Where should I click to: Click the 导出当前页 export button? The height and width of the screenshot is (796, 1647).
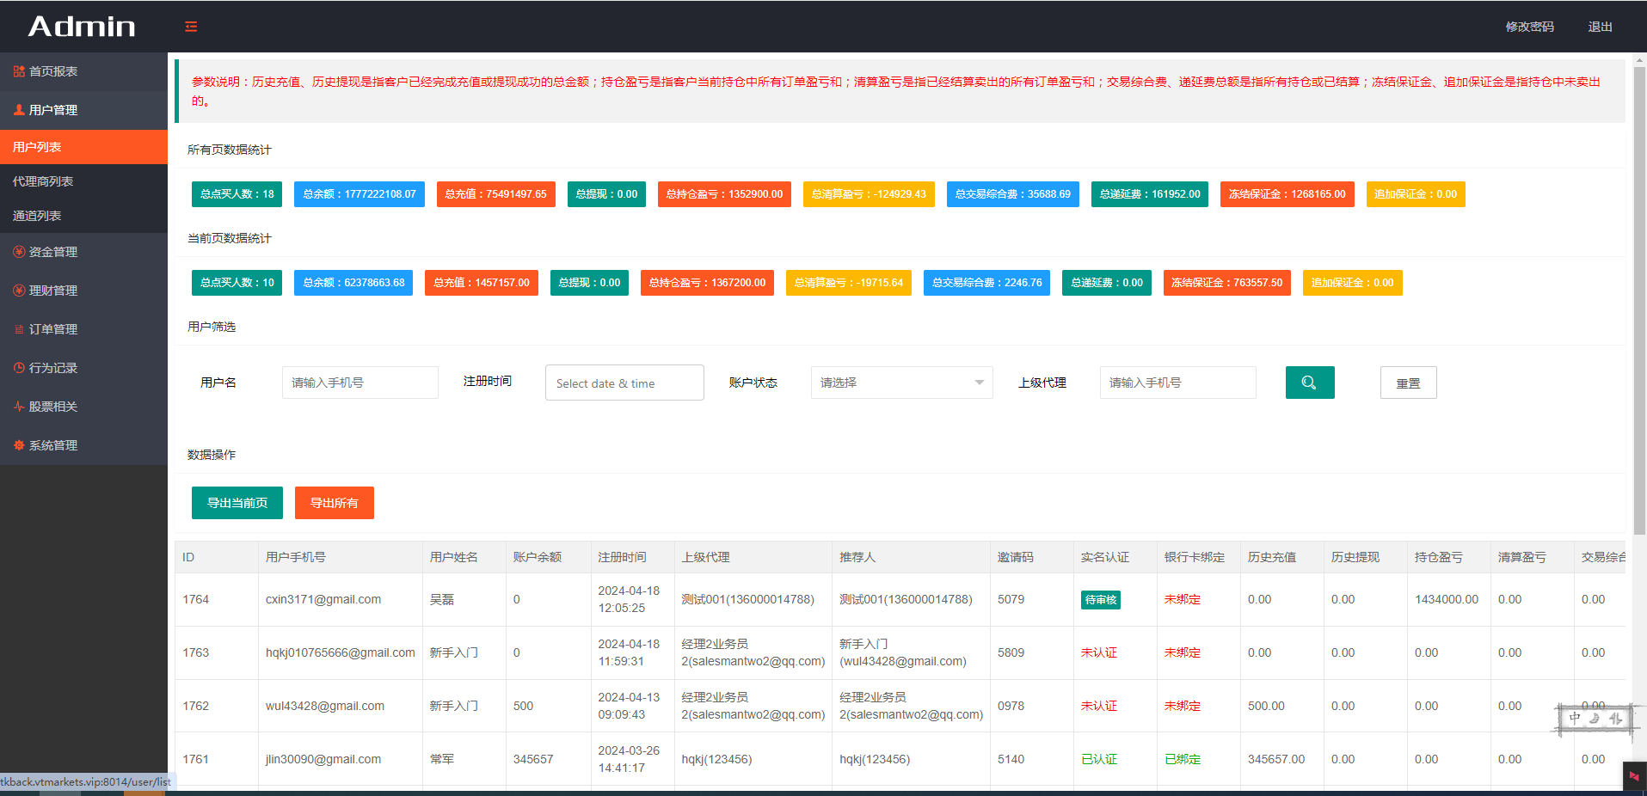pyautogui.click(x=237, y=503)
